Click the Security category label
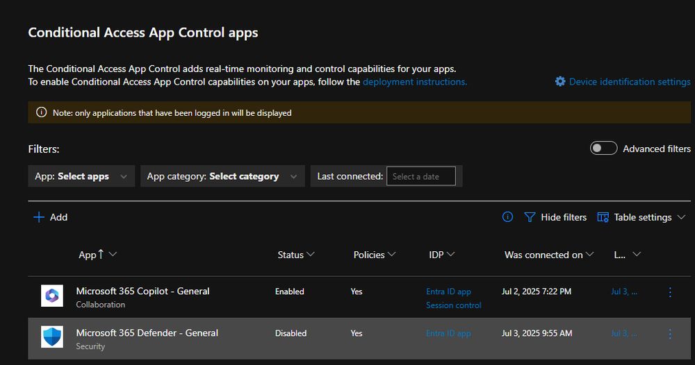 click(90, 346)
